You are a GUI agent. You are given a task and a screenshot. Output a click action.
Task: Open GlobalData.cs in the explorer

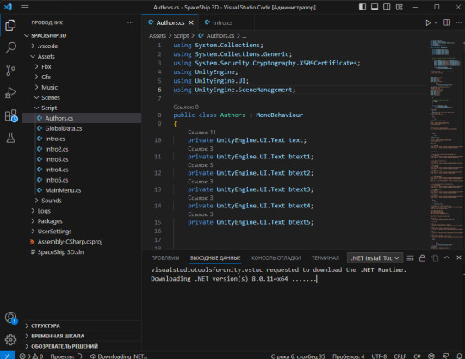(x=82, y=128)
